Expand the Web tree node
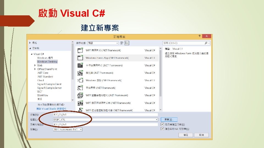The height and width of the screenshot is (148, 264). 35,65
